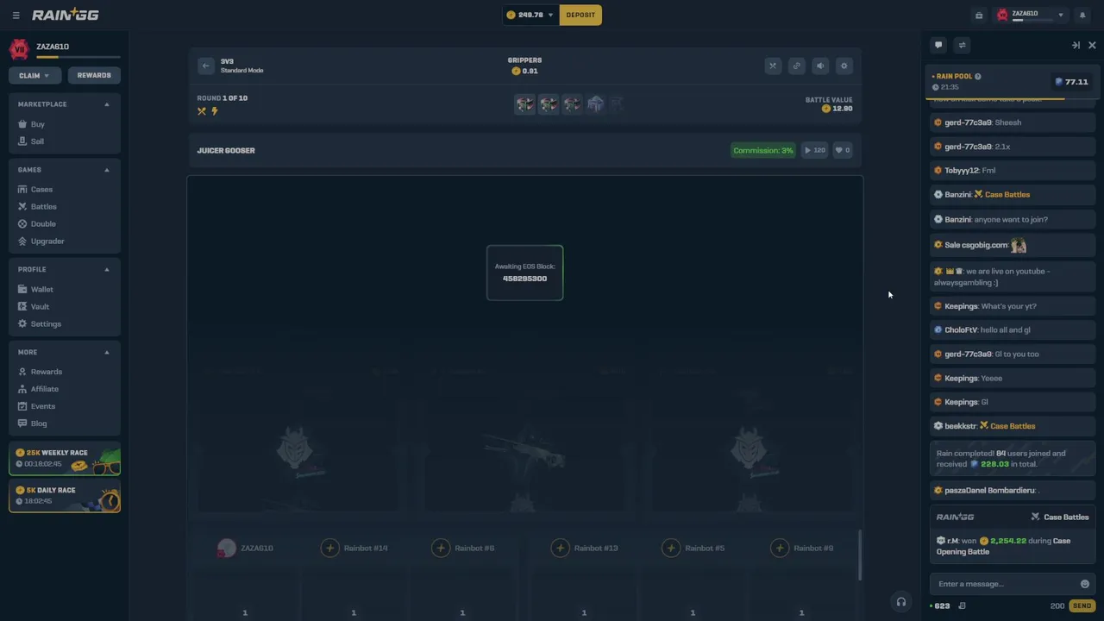Click the Case Battles link in the RAIN.GG announcement
The width and height of the screenshot is (1104, 621).
click(x=1060, y=517)
